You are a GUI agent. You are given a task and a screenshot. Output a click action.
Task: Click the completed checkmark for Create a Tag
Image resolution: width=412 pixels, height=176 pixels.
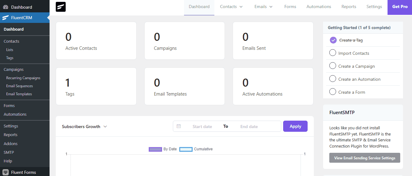pyautogui.click(x=333, y=40)
